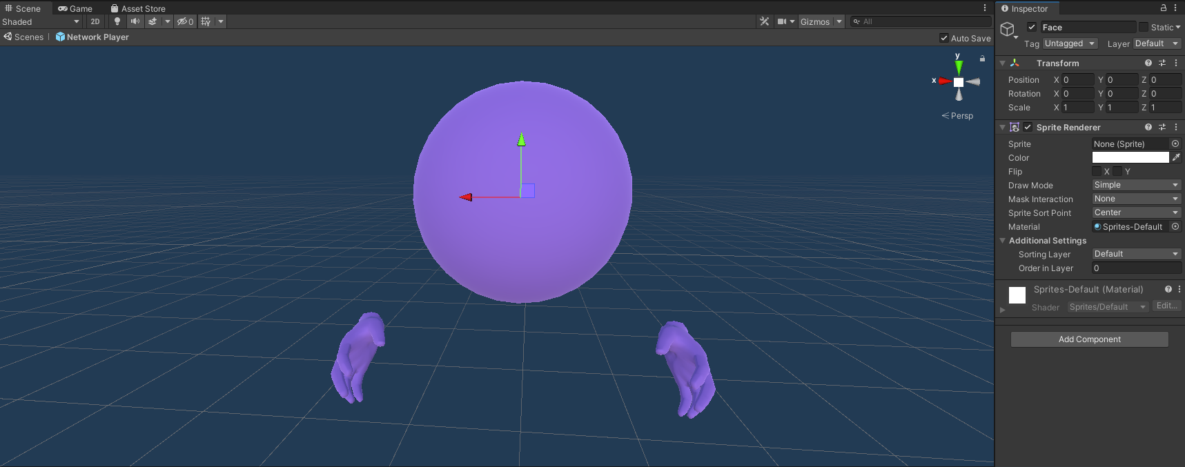Collapse the Transform component foldout
The width and height of the screenshot is (1185, 467).
click(1002, 63)
